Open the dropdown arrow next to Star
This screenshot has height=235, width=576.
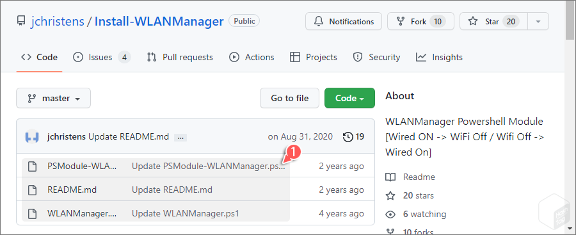click(x=538, y=21)
